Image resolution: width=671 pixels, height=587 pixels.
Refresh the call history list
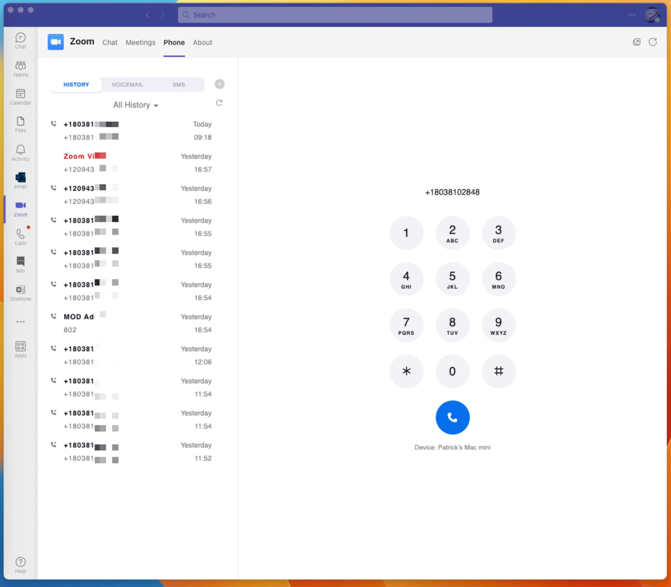pyautogui.click(x=219, y=103)
